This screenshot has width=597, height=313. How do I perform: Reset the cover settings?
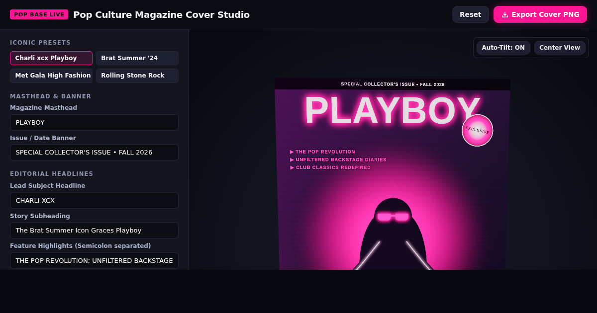471,14
